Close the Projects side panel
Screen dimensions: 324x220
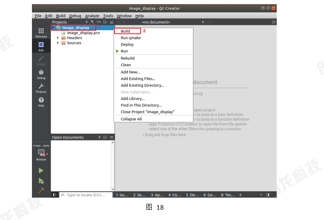click(x=112, y=22)
